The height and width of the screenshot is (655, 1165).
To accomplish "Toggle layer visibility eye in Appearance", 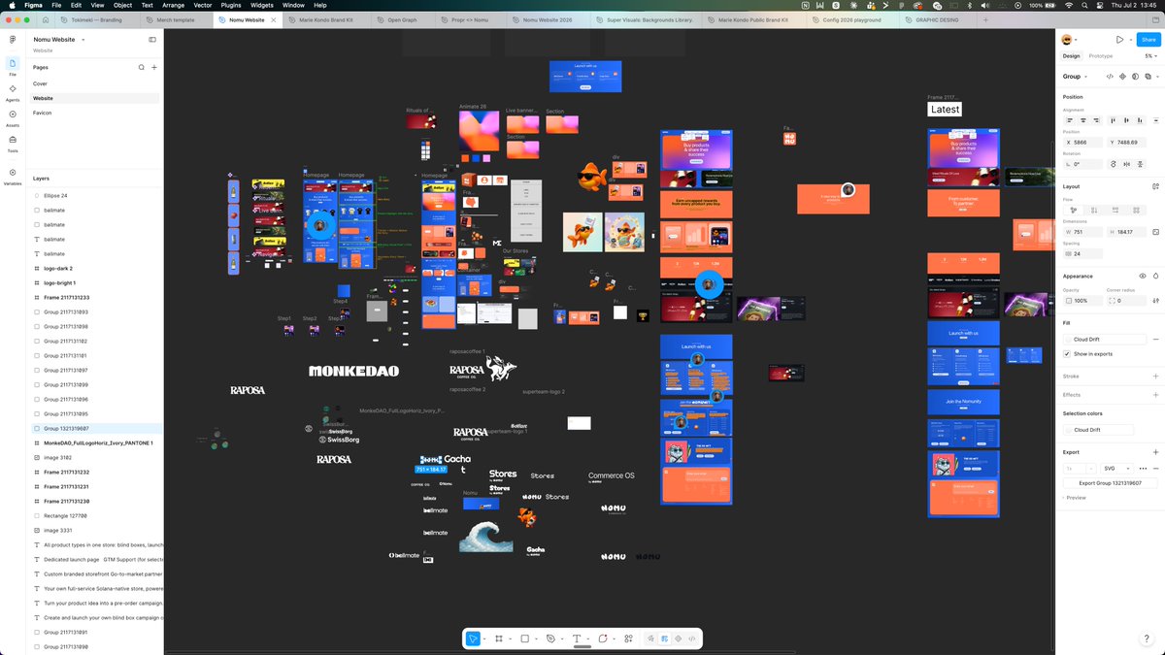I will 1143,276.
